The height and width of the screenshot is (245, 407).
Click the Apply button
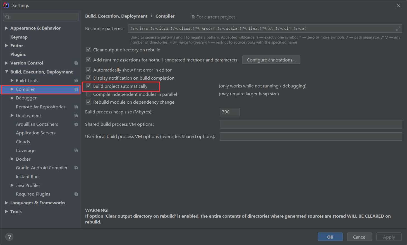(389, 237)
